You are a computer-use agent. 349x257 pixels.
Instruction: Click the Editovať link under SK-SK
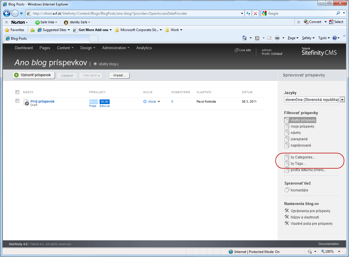(x=104, y=106)
